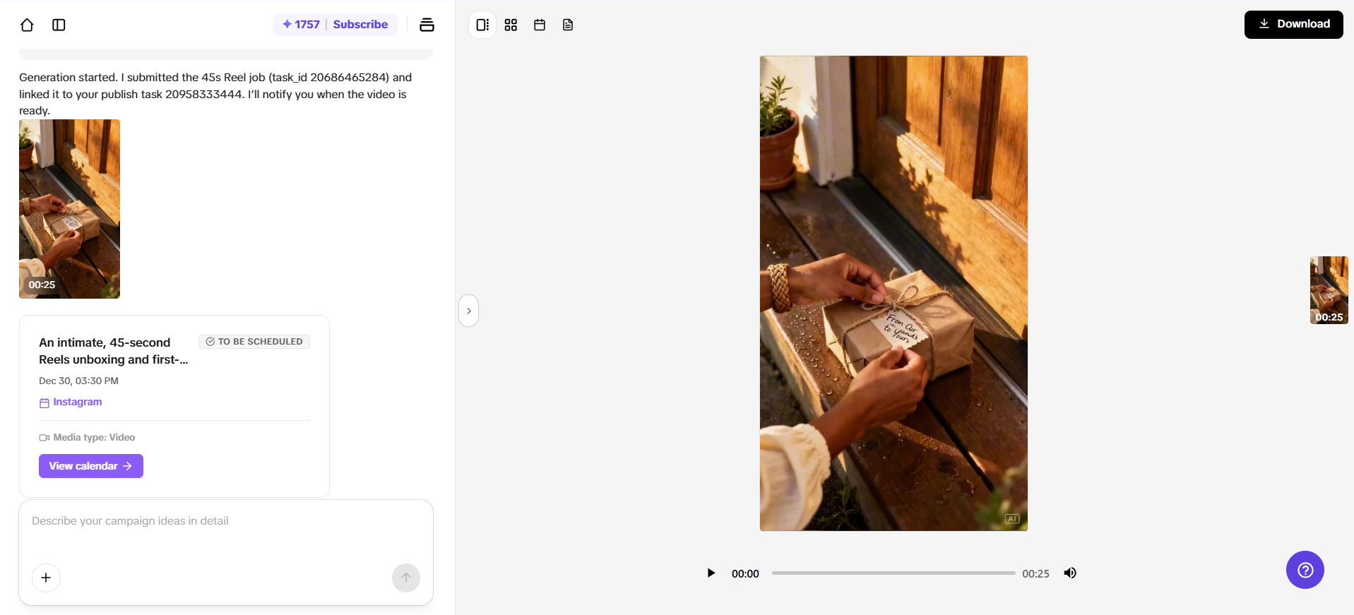Screen dimensions: 1354x615
Task: Switch to the grid view tab
Action: pyautogui.click(x=511, y=25)
